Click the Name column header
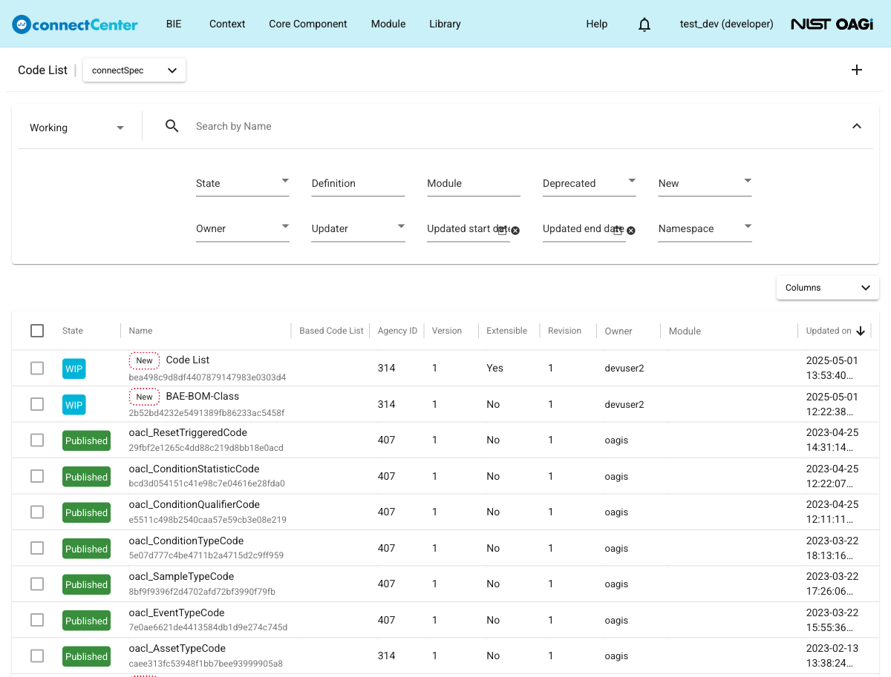 [140, 331]
